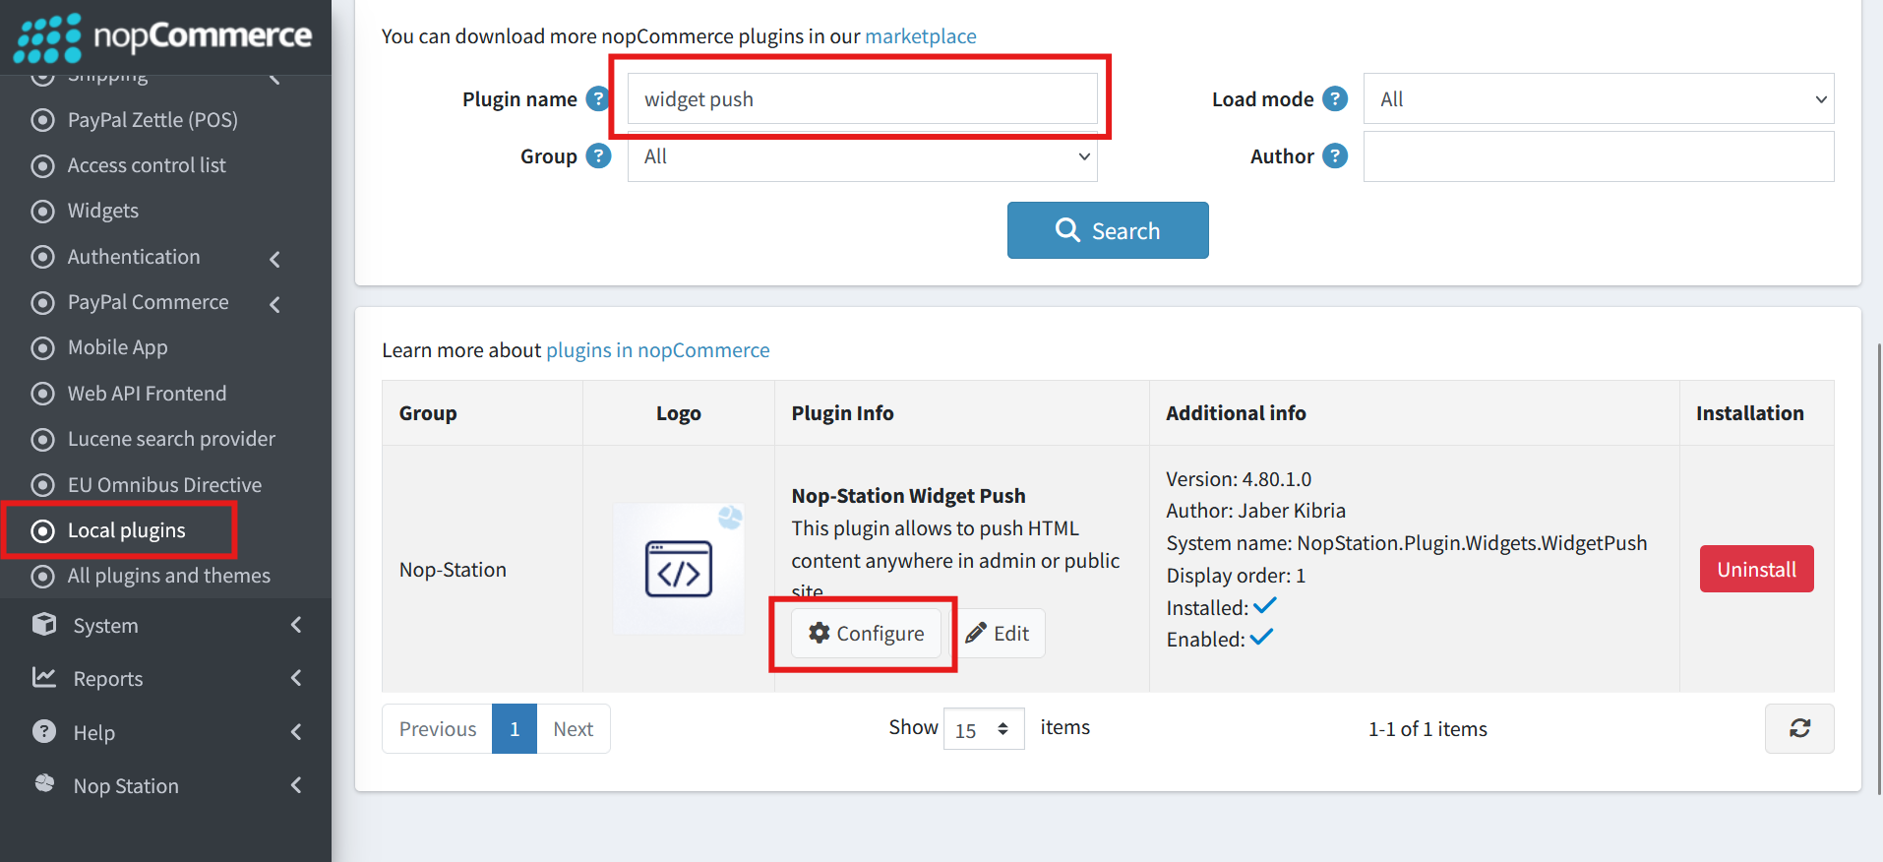Click Configure for Nop-Station Widget Push
Viewport: 1883px width, 862px height.
[x=866, y=633]
